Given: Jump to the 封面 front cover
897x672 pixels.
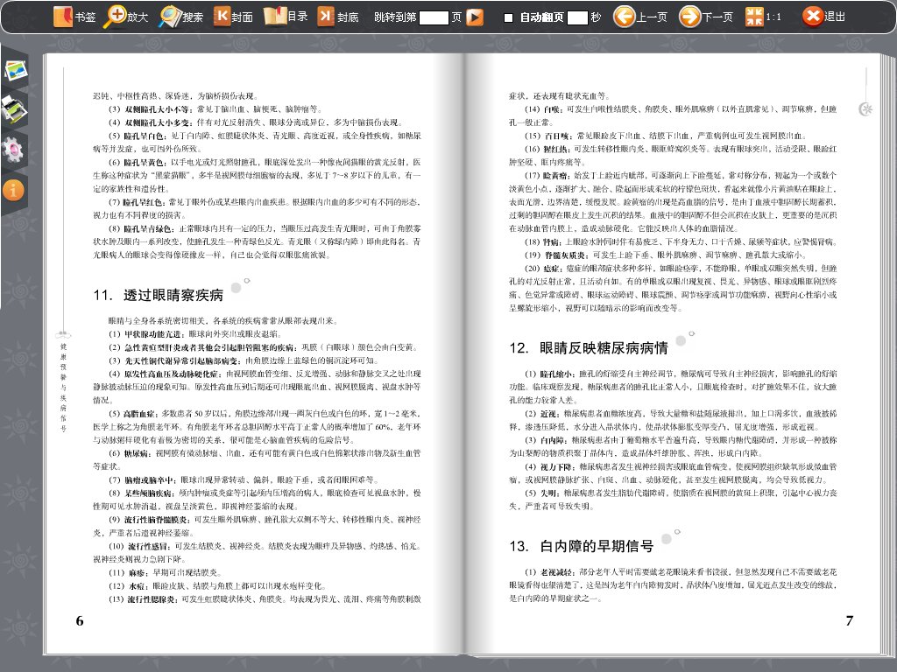Looking at the screenshot, I should pyautogui.click(x=233, y=17).
